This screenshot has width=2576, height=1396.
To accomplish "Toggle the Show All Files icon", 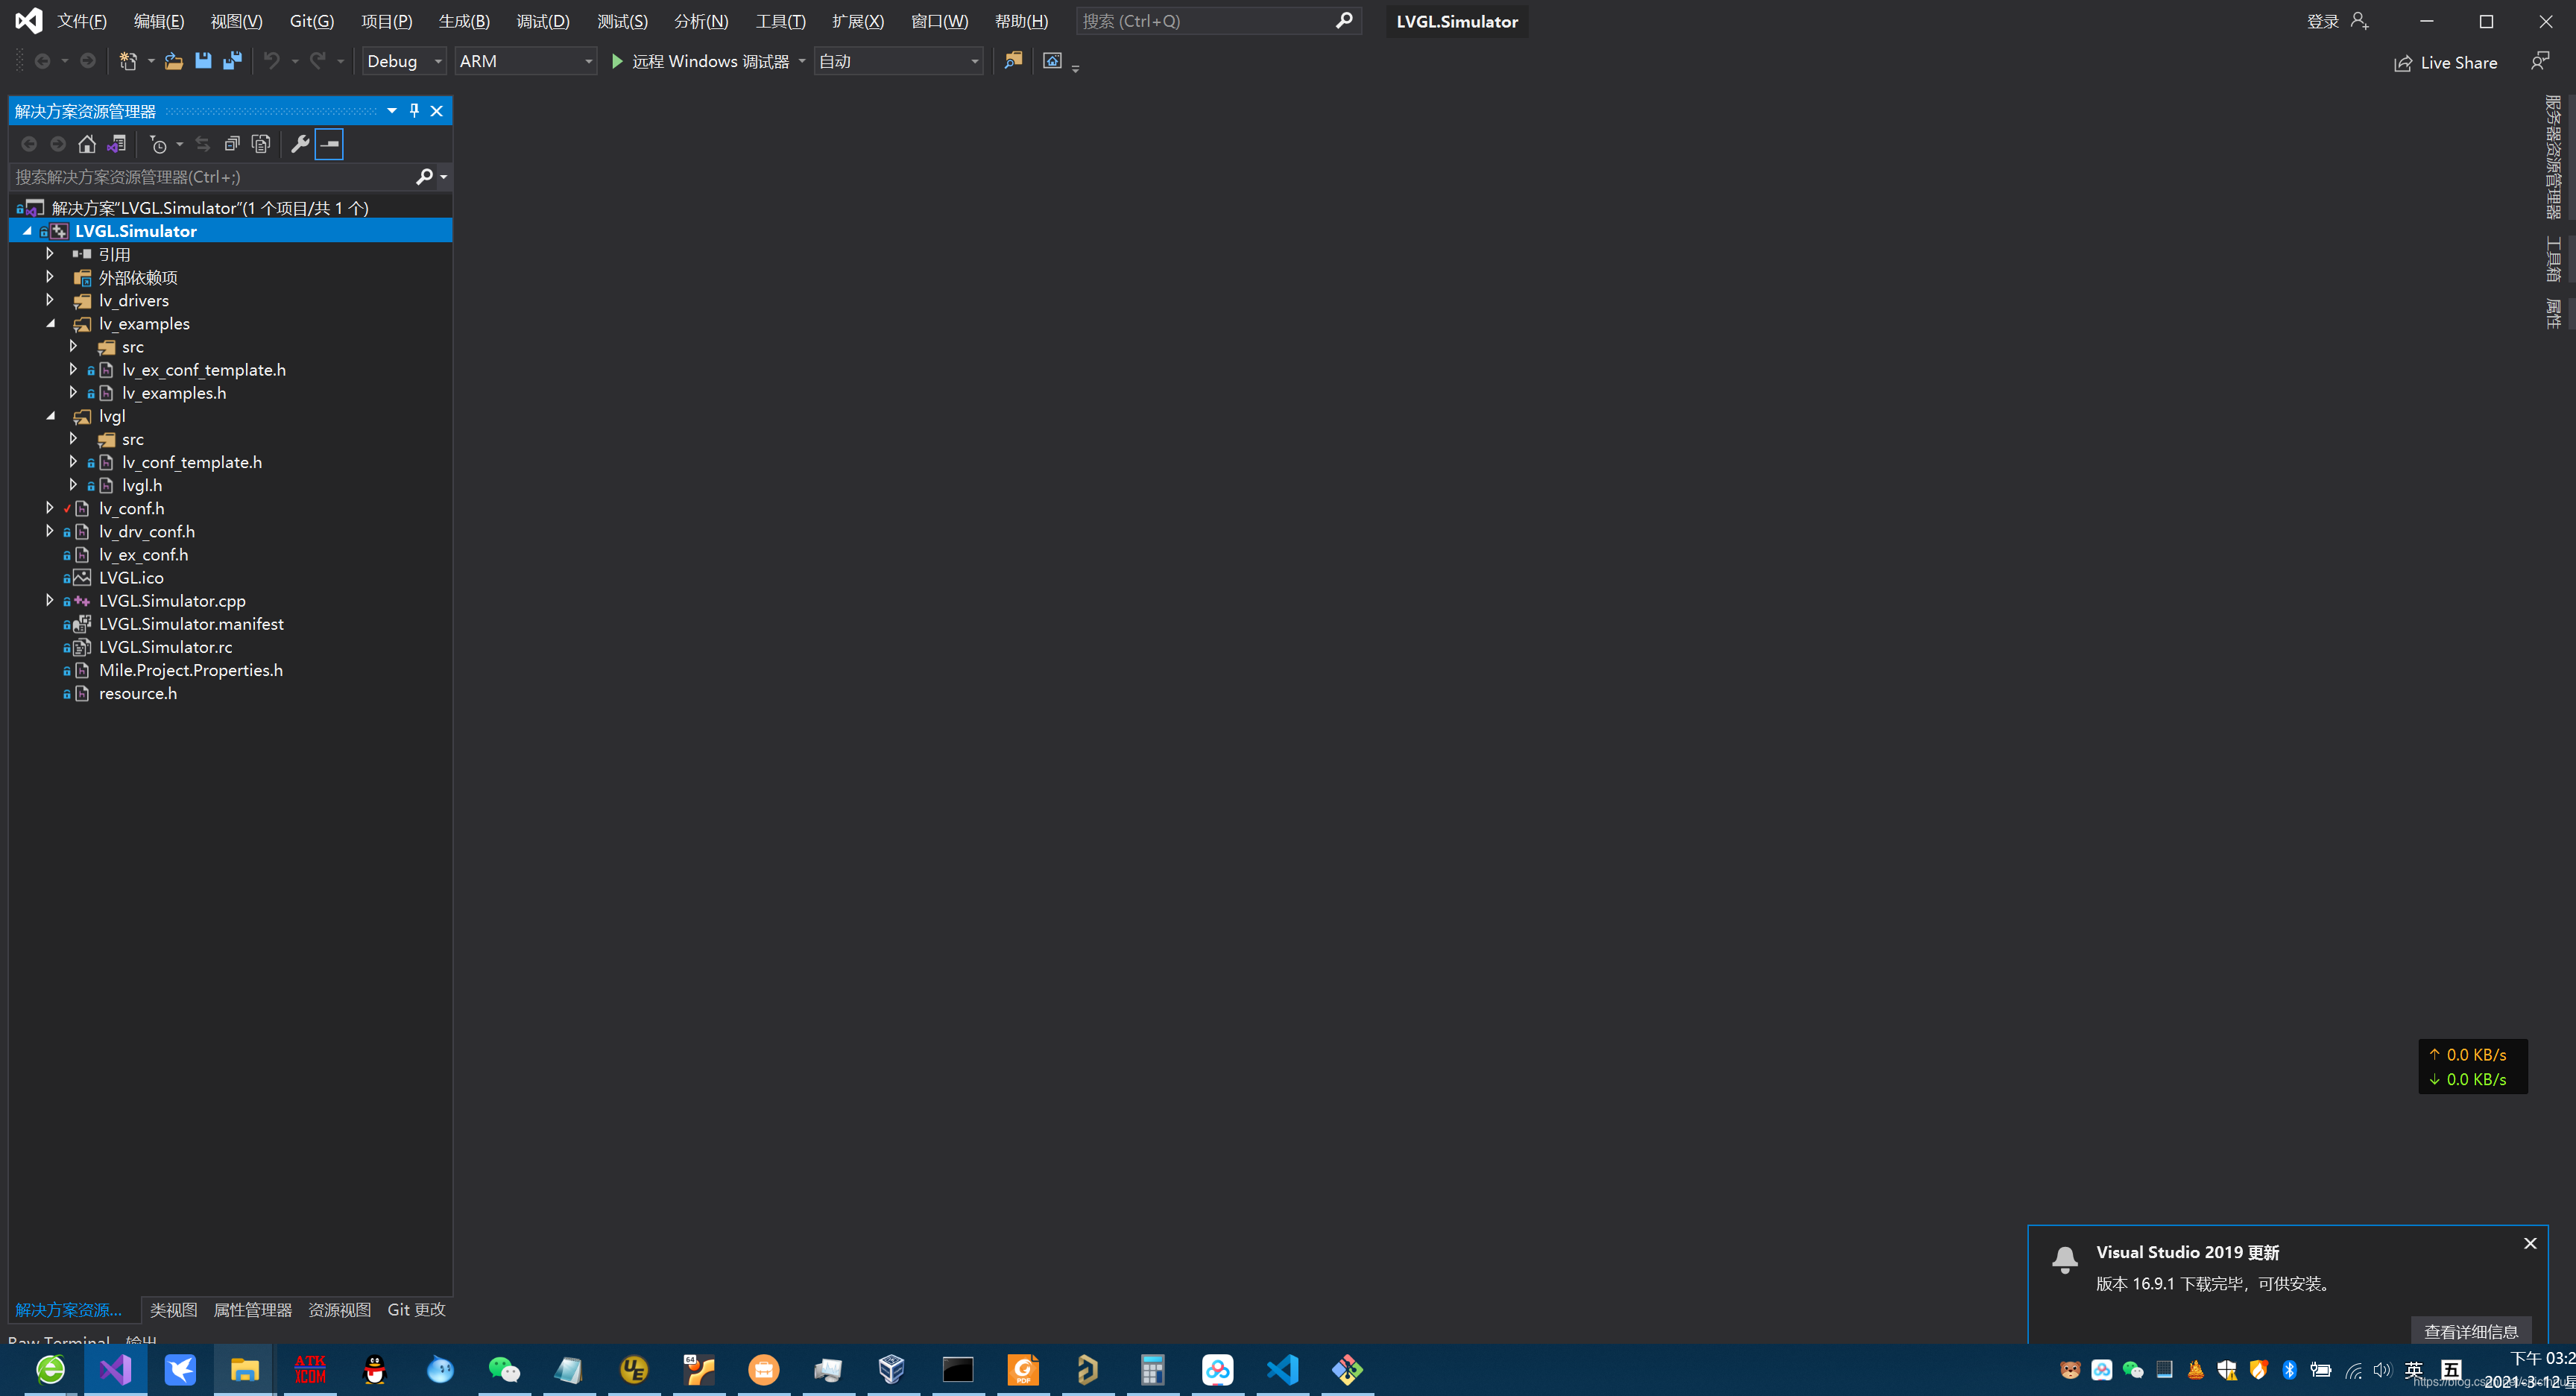I will click(x=261, y=144).
